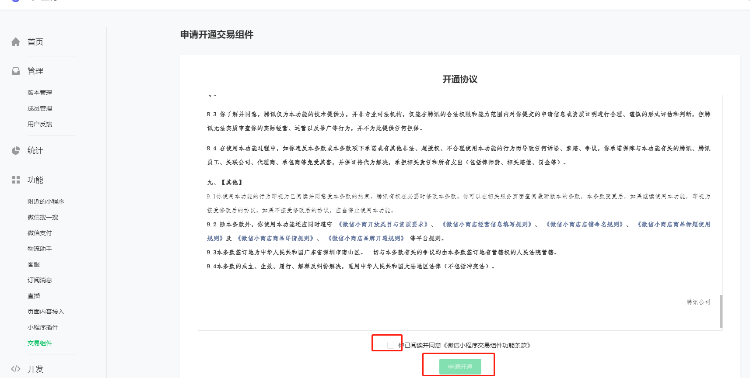
Task: Click the 申请开通交易组件 page title
Action: click(217, 35)
